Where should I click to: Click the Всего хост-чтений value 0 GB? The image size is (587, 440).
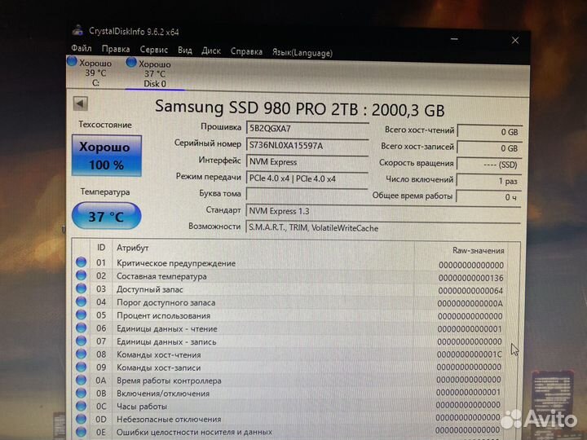(490, 132)
